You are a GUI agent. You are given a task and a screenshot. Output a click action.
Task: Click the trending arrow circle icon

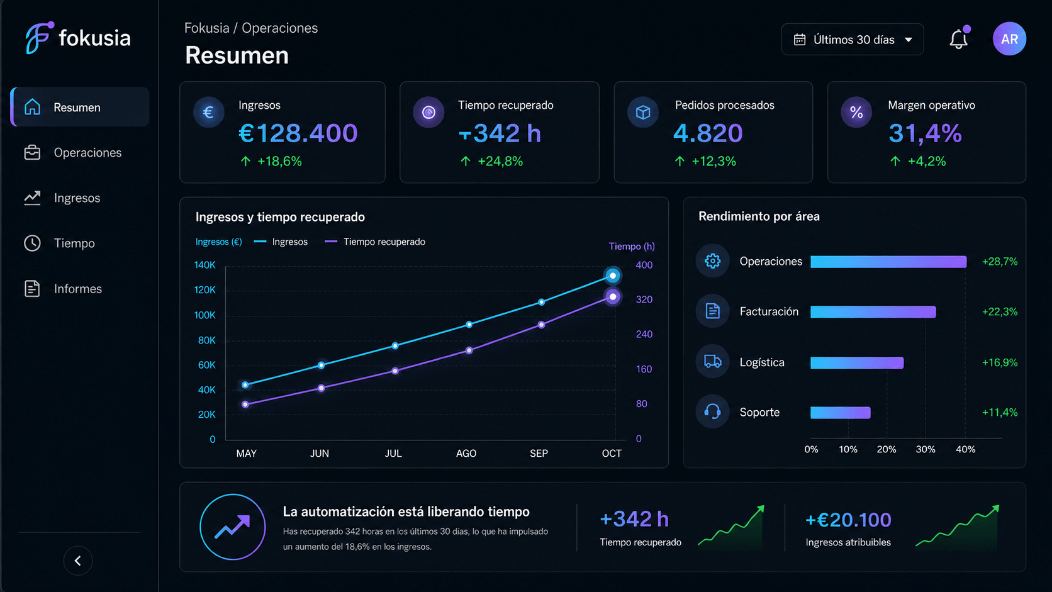[233, 527]
